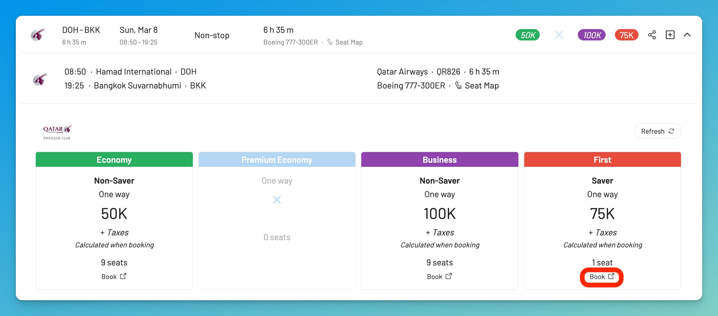718x316 pixels.
Task: Select the First class header
Action: pos(602,160)
